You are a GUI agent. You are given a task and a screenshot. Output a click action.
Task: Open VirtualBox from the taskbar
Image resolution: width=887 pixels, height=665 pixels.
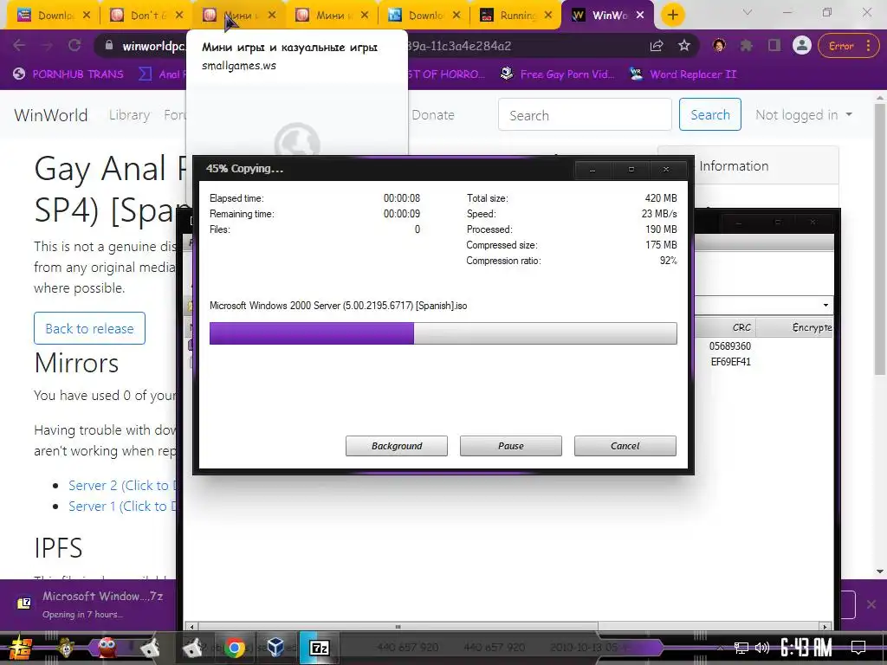coord(275,648)
